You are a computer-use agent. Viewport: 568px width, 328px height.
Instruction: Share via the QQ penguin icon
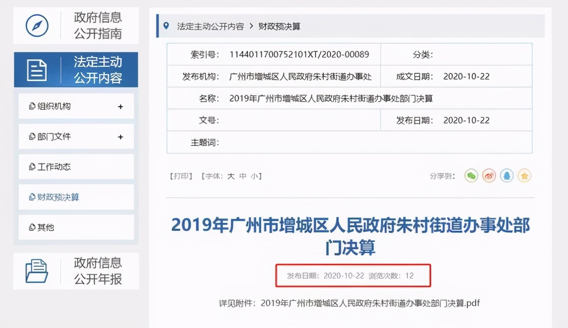[x=506, y=176]
